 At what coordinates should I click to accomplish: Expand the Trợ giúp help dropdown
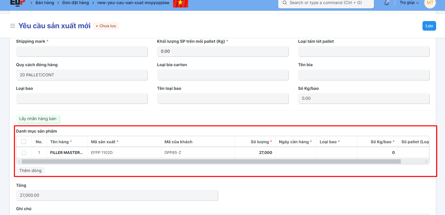[x=409, y=3]
